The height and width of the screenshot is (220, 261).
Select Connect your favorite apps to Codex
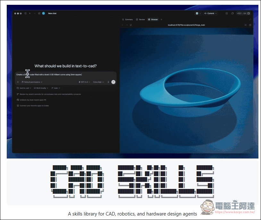coord(33,106)
